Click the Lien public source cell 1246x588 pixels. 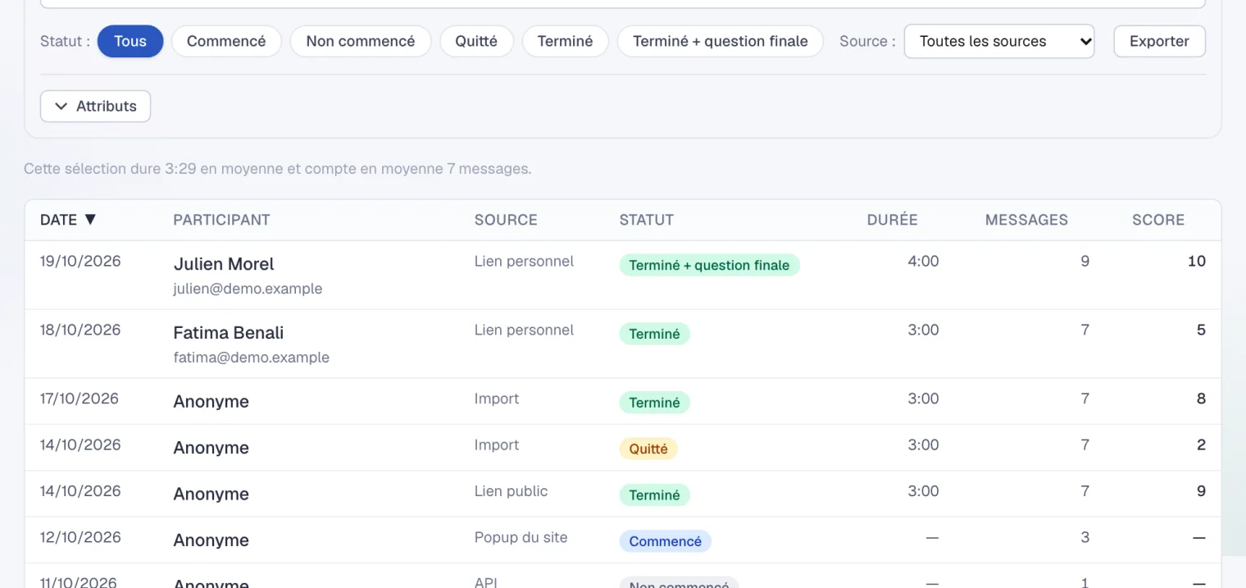(x=511, y=491)
